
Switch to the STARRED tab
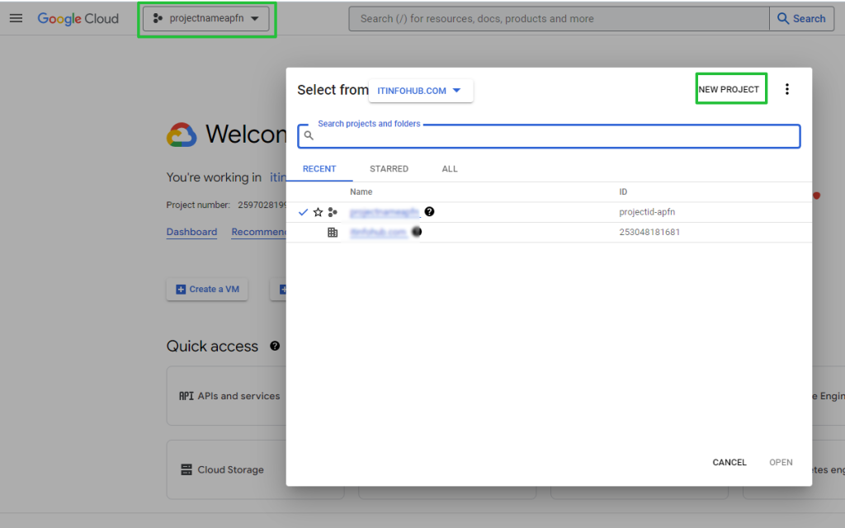click(389, 168)
